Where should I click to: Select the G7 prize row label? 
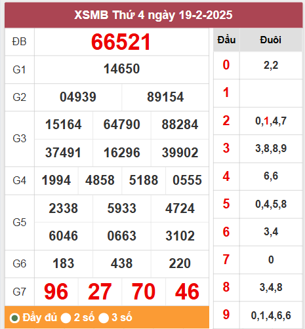(x=20, y=292)
